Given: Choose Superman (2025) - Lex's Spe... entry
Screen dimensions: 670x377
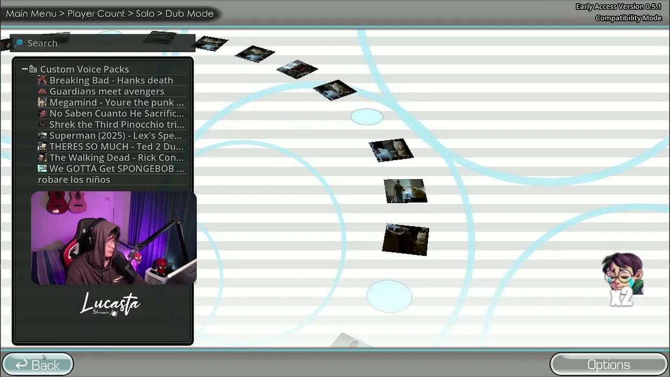Looking at the screenshot, I should (116, 136).
